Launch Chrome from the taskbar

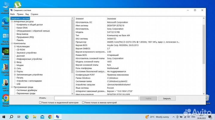click(50, 117)
